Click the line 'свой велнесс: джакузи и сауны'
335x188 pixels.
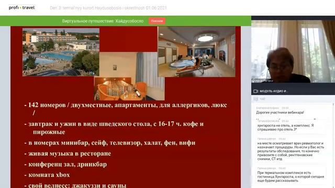[x=75, y=185]
